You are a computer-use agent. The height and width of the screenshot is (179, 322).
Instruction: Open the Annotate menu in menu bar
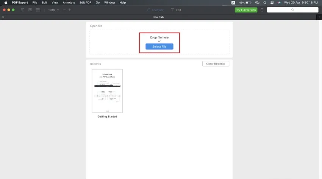click(x=69, y=3)
